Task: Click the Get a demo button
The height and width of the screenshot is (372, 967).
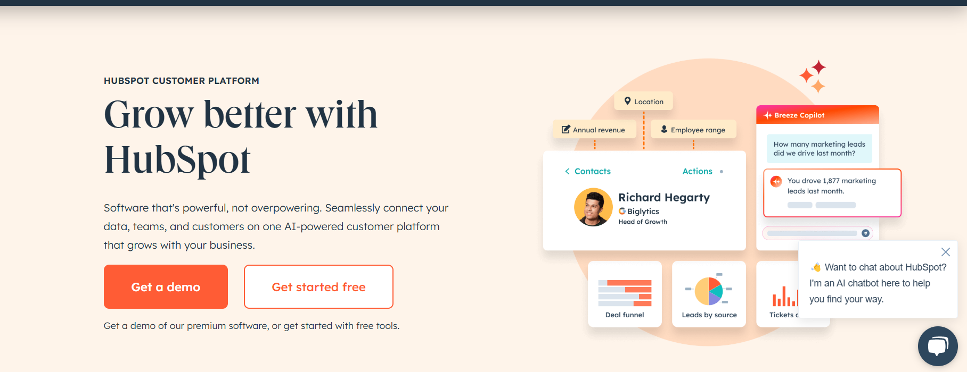Action: [166, 287]
